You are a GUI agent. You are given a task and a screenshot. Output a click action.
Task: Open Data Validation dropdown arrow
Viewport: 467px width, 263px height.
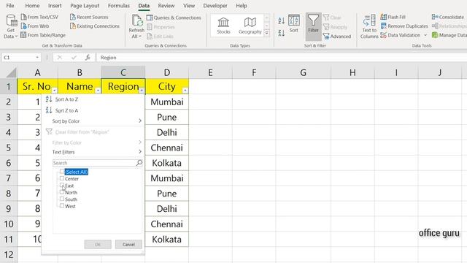click(425, 35)
